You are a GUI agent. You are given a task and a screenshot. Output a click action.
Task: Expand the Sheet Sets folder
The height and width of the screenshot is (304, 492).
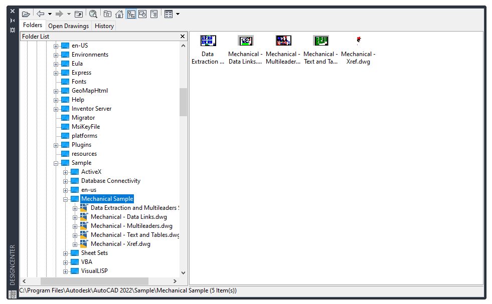65,253
